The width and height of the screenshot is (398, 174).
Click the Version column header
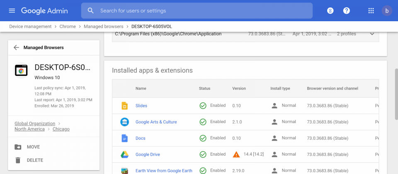(239, 88)
